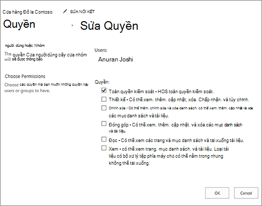This screenshot has height=206, width=262.
Task: Click the text 'users or groups to have.'
Action: 27,91
